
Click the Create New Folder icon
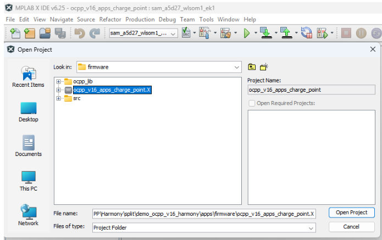coord(264,66)
